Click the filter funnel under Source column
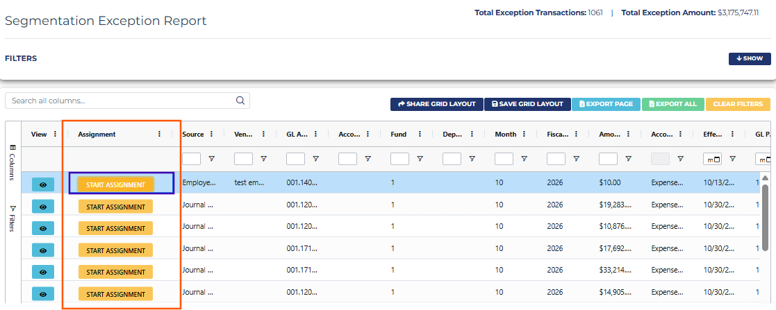Image resolution: width=776 pixels, height=310 pixels. (211, 159)
